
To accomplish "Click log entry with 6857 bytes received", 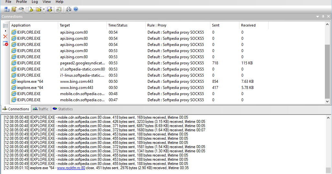I will [105, 126].
